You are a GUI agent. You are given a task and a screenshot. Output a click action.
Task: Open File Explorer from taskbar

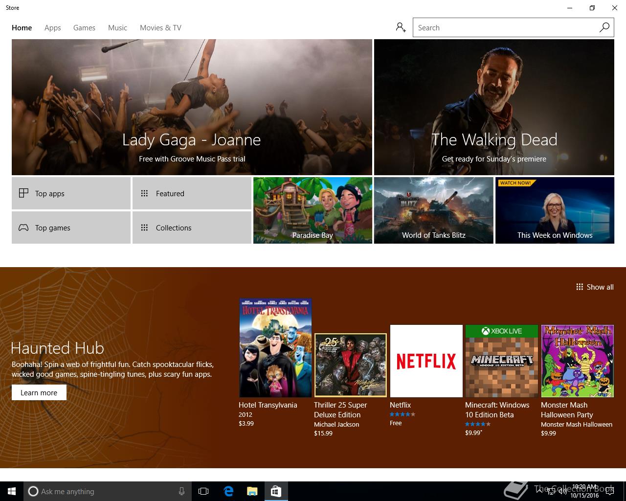(252, 491)
